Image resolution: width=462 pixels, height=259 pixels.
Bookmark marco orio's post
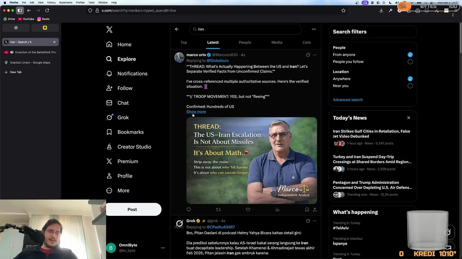pos(307,209)
